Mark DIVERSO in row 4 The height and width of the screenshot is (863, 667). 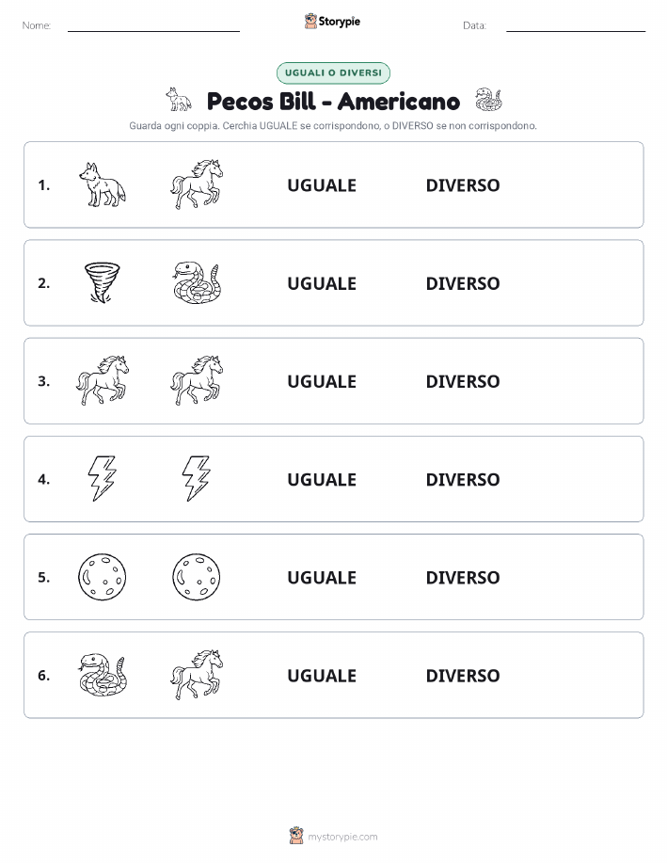pos(463,479)
